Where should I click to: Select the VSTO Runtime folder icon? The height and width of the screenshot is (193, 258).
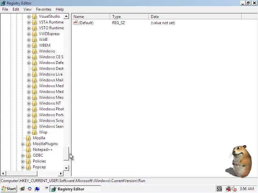click(x=35, y=28)
